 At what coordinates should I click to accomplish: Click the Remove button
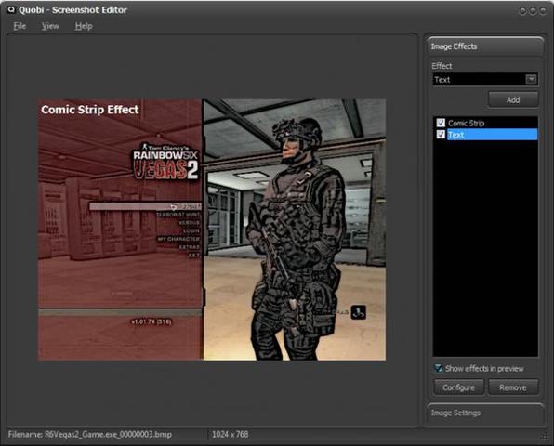[513, 387]
